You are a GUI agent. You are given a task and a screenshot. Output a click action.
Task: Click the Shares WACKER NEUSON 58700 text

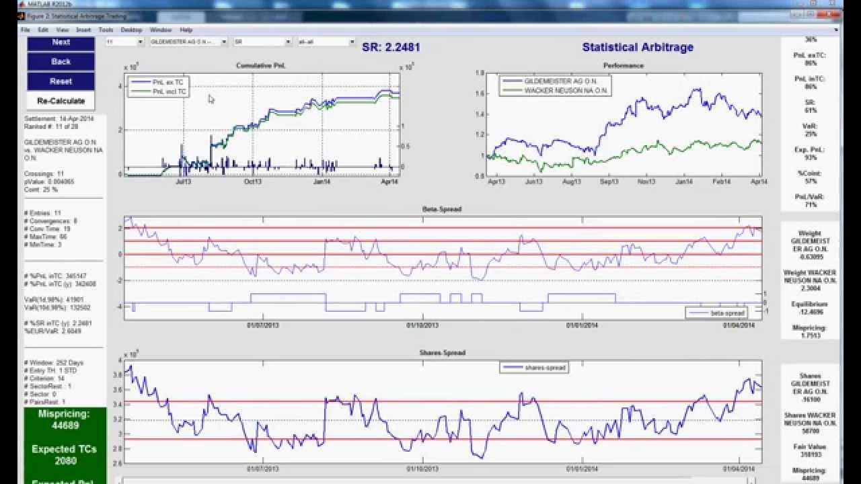[x=810, y=424]
